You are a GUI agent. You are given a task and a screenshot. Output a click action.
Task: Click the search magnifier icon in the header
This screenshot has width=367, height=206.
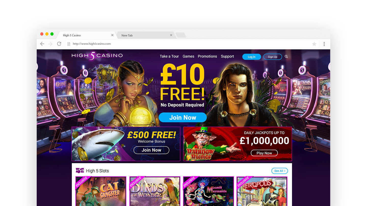tap(286, 57)
